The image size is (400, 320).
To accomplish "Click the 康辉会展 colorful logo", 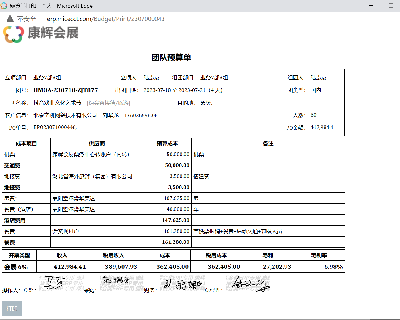I will pyautogui.click(x=13, y=34).
